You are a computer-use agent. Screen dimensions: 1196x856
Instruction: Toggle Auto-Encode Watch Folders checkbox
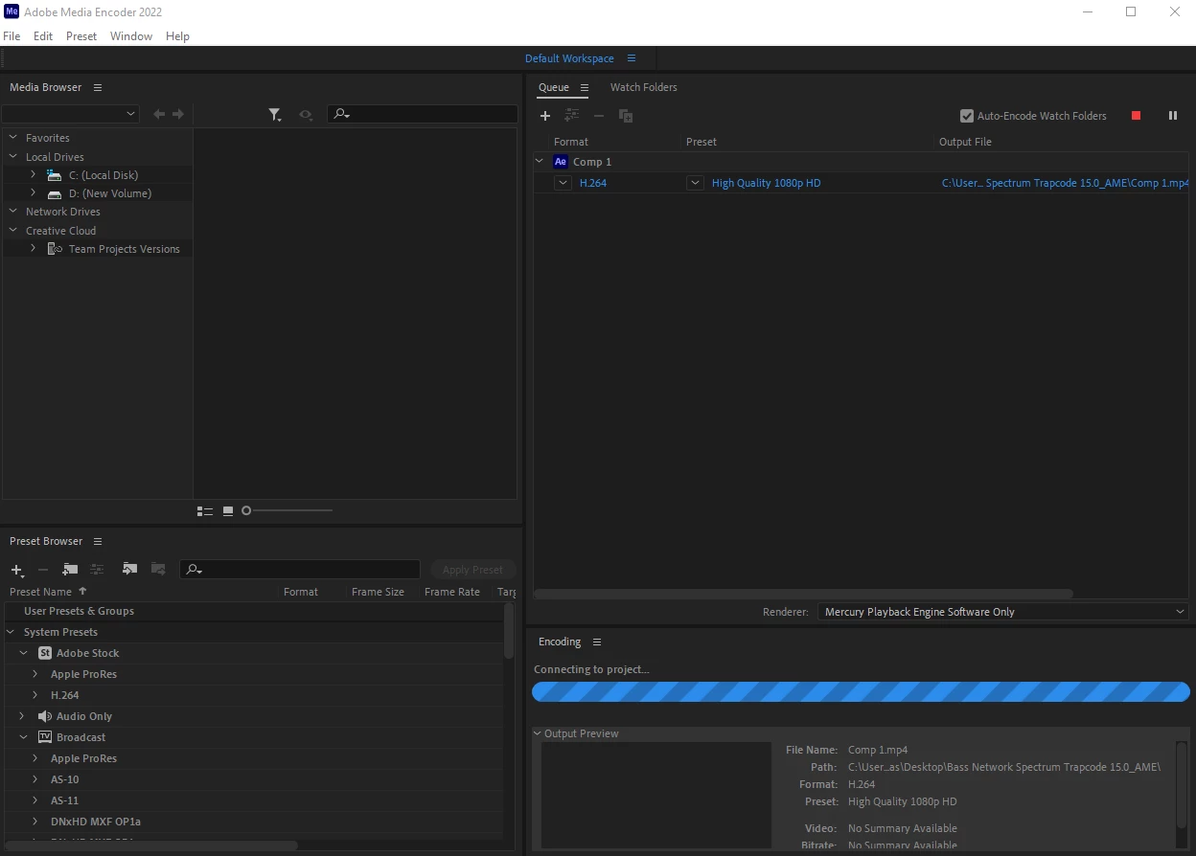click(967, 116)
